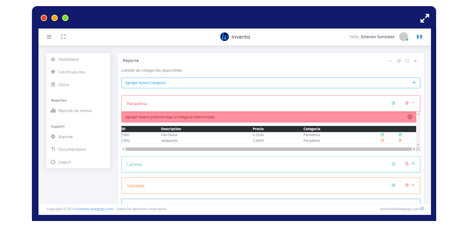Click the refresh icon in Reporte panel
Screen dimensions: 469x228
click(399, 61)
